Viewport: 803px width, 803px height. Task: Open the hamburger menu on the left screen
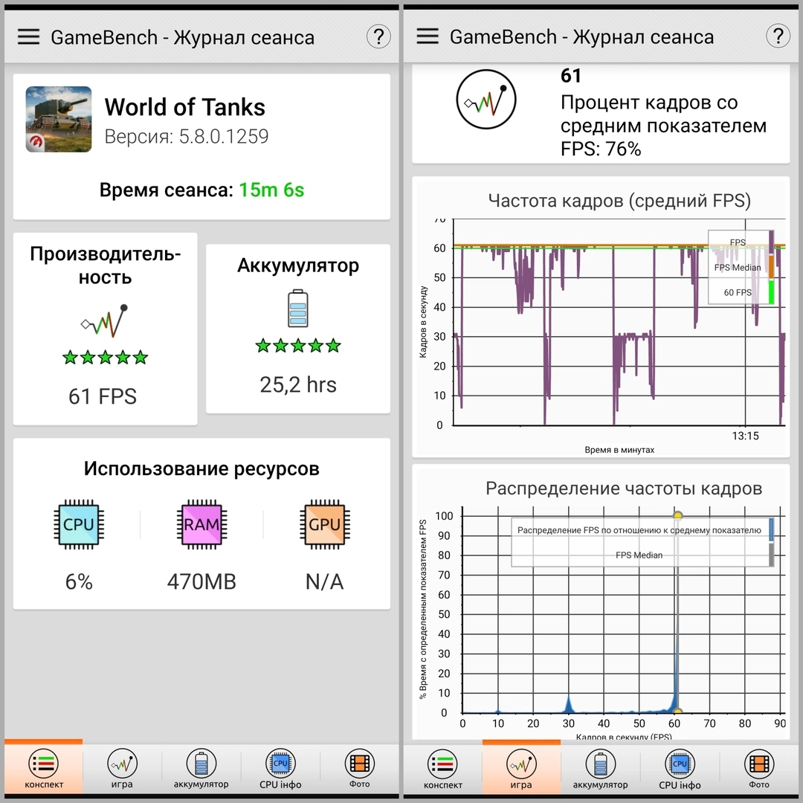click(x=28, y=37)
